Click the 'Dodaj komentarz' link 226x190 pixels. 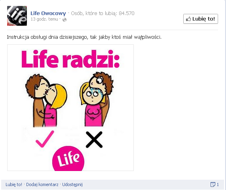[42, 184]
